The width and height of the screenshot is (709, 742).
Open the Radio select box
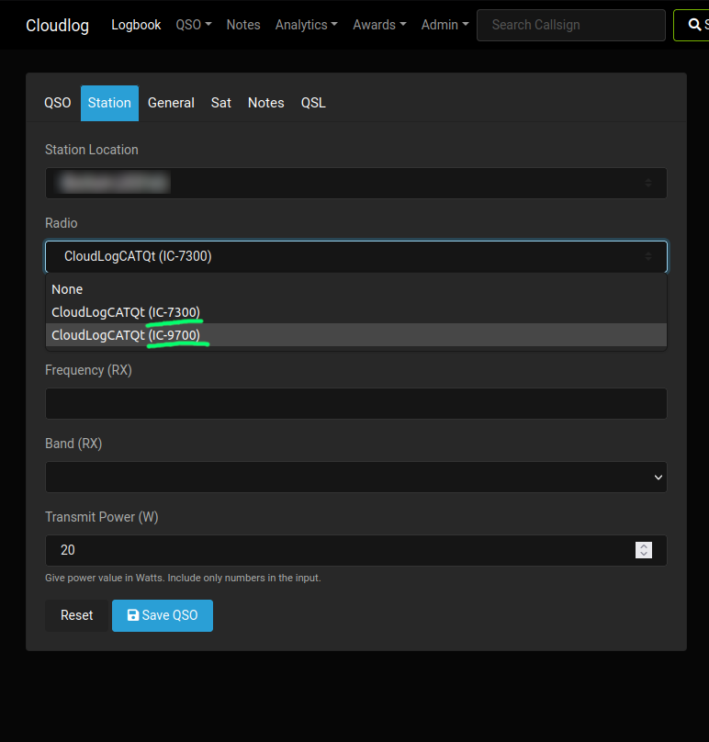pos(356,256)
